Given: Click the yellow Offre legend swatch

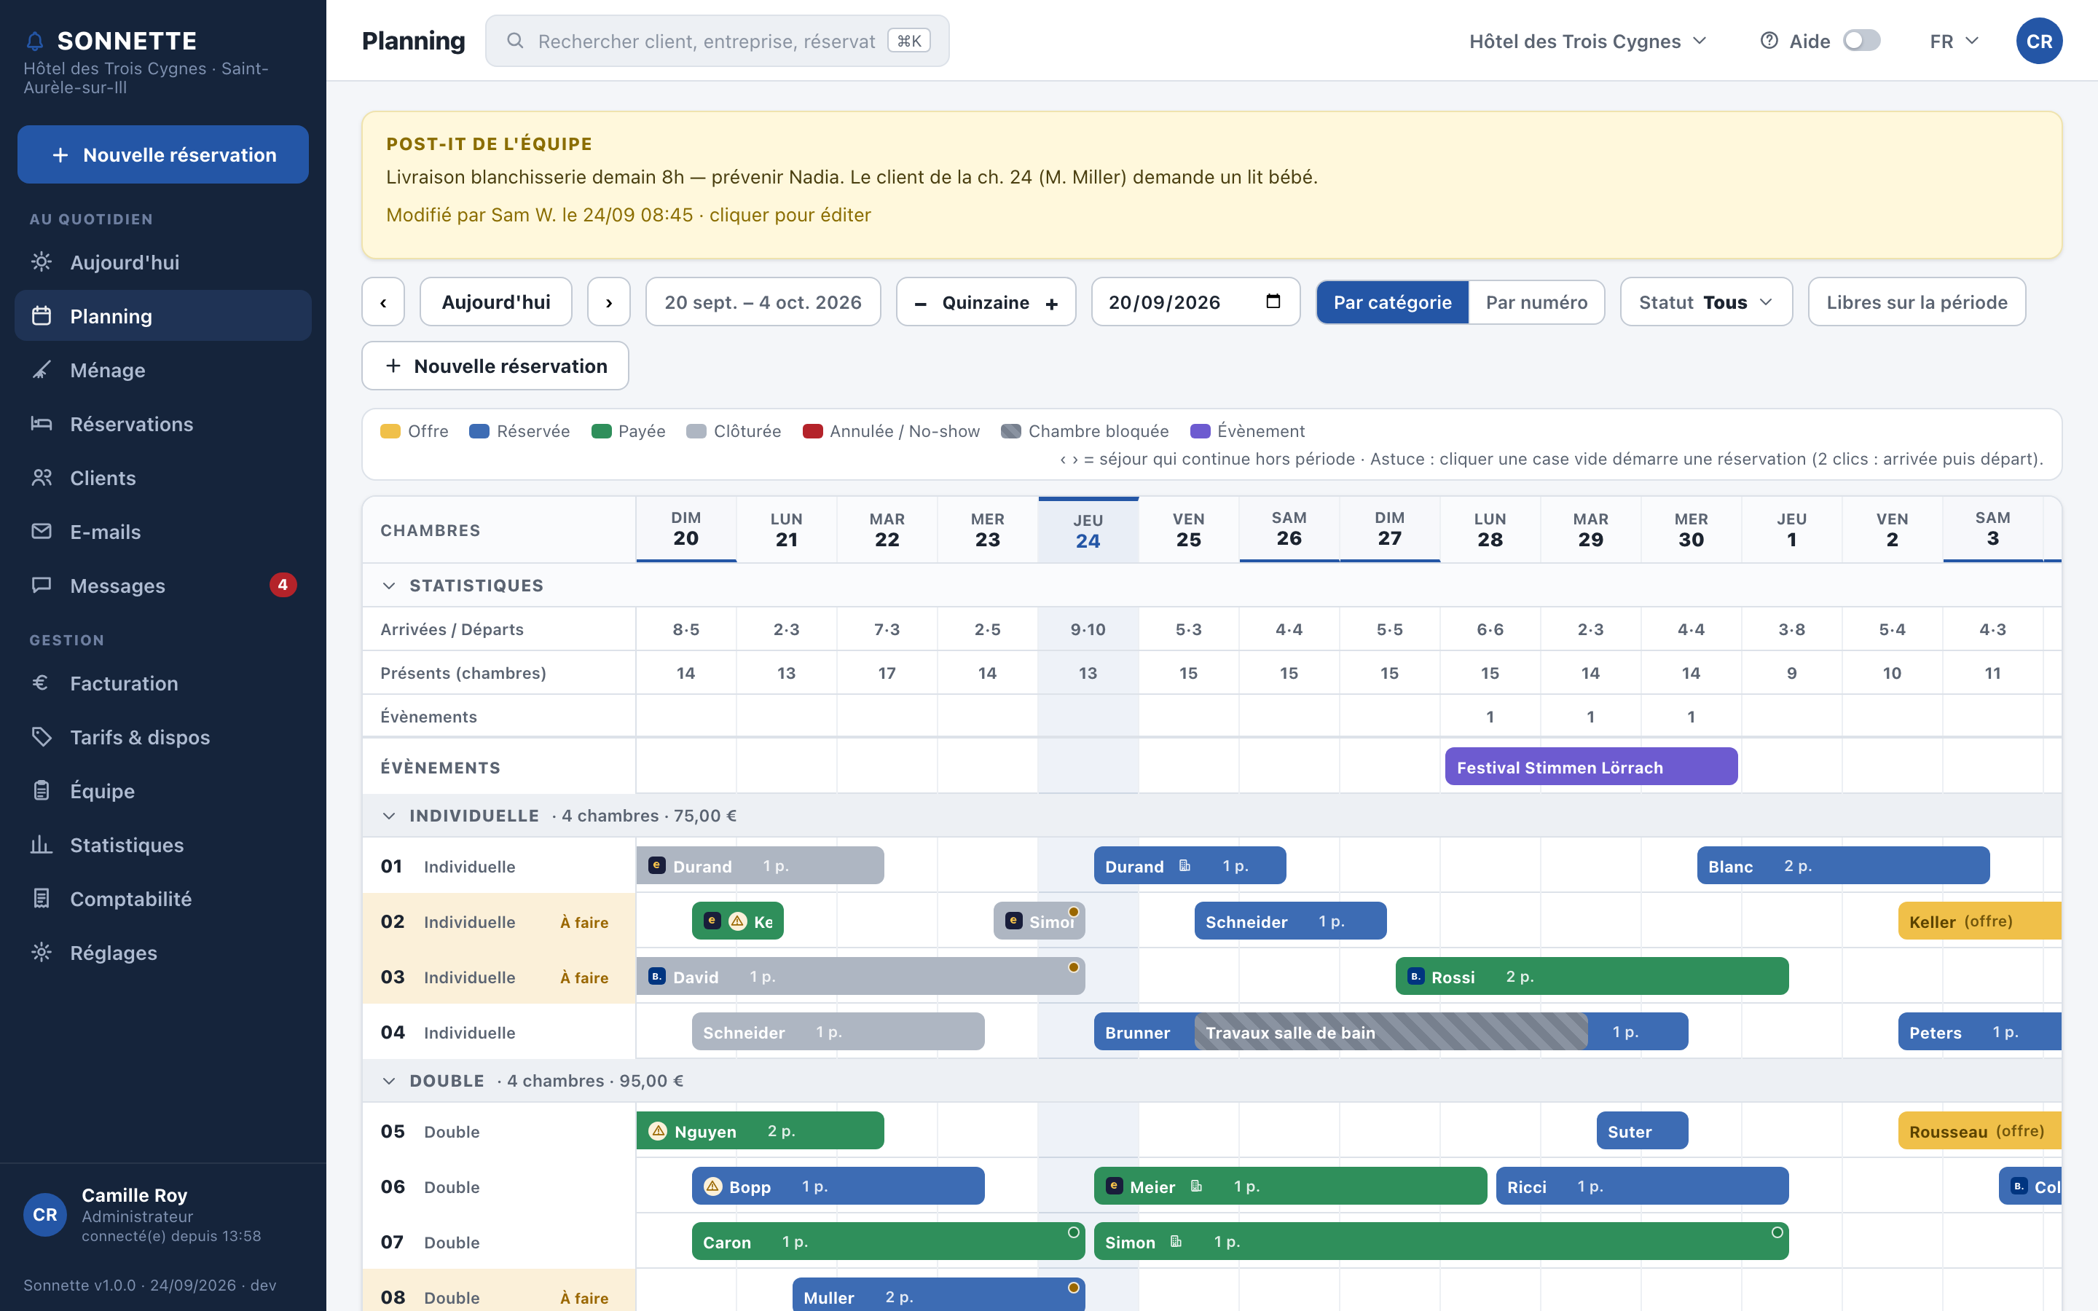Looking at the screenshot, I should point(390,431).
